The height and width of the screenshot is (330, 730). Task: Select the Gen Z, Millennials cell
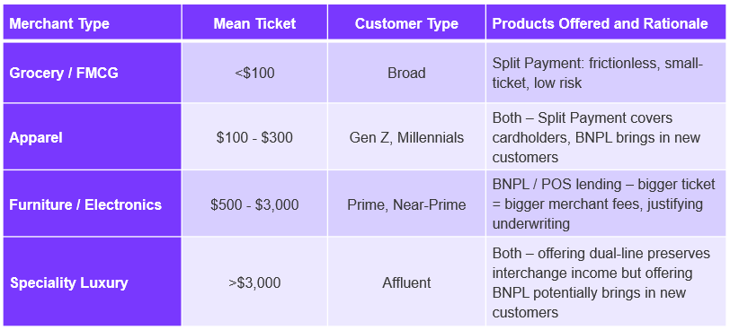(406, 137)
